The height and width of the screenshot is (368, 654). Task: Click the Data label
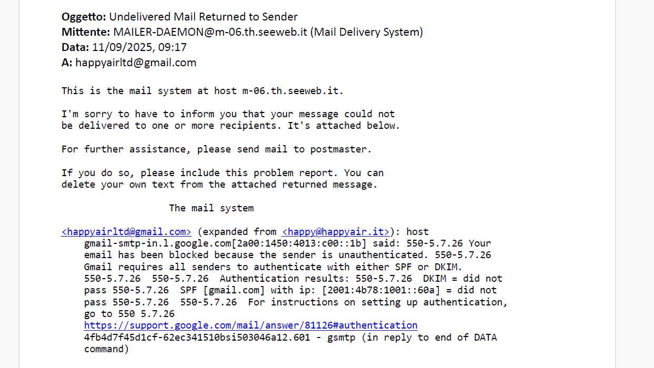tap(75, 47)
